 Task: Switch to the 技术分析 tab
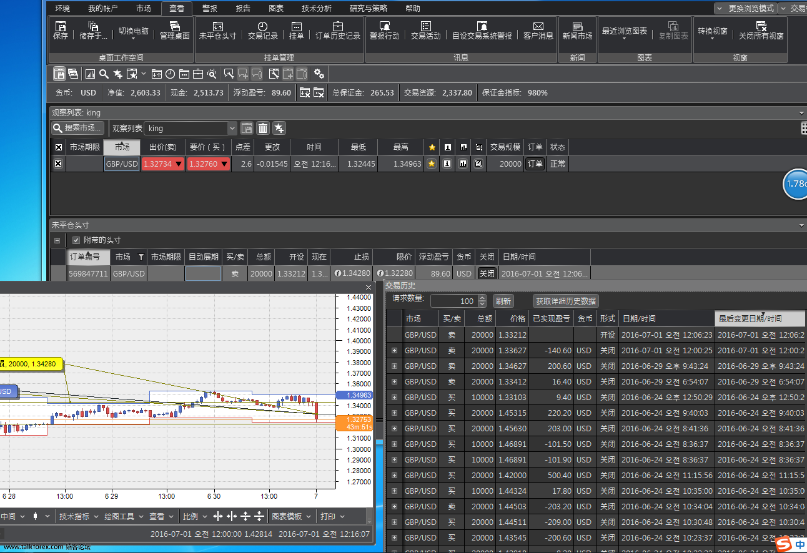317,8
